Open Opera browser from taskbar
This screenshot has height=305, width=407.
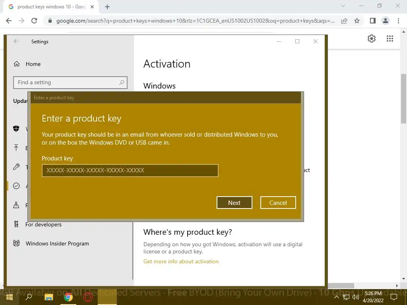click(88, 297)
